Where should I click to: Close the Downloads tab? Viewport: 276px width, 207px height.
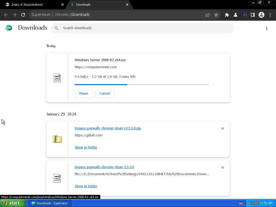click(127, 5)
